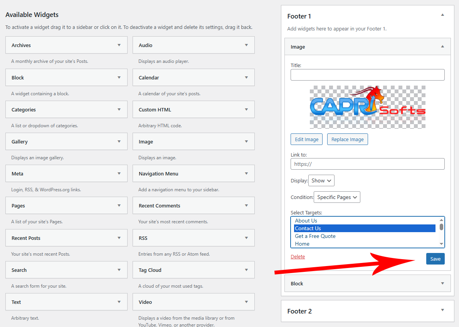
Task: Expand the Footer 2 sidebar panel
Action: [x=442, y=310]
